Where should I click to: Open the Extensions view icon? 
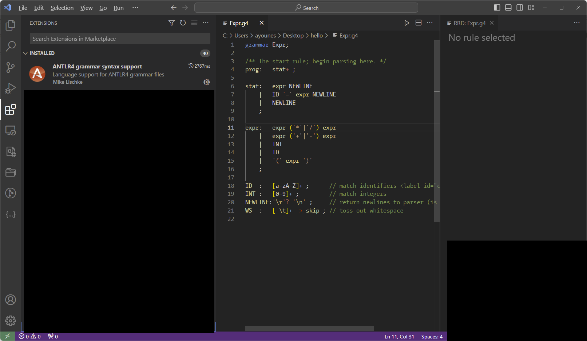(x=11, y=110)
